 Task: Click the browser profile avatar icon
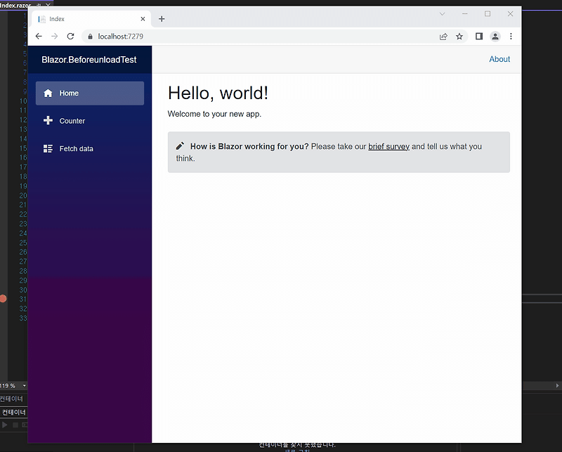495,36
